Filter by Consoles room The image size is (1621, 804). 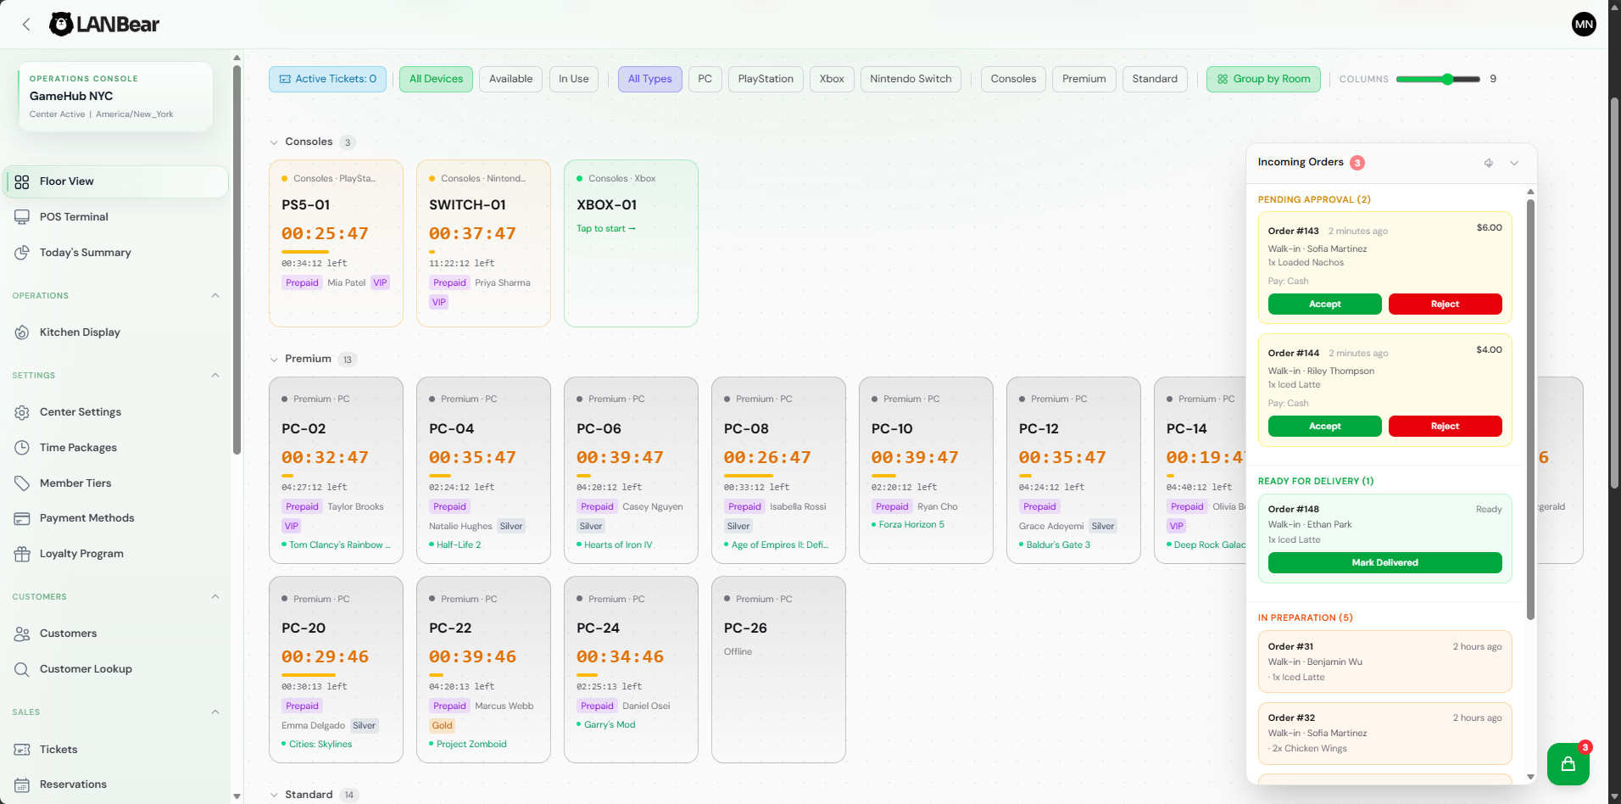(x=1014, y=79)
